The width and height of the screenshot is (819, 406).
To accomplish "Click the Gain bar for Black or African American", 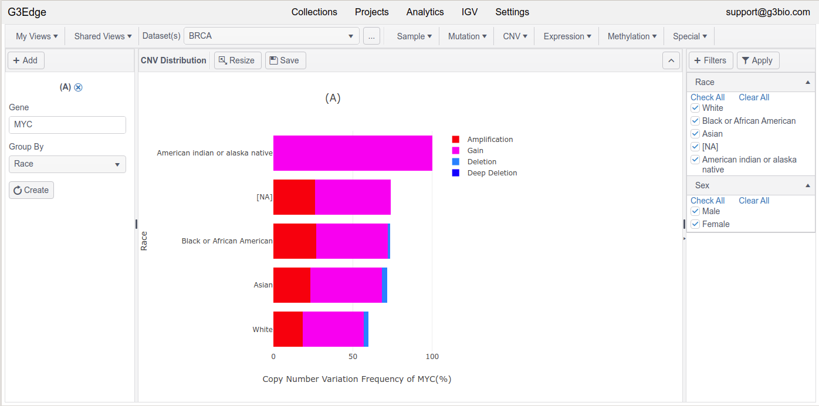I will click(x=352, y=241).
